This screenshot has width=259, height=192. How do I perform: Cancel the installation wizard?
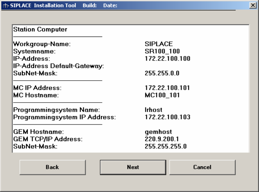point(202,167)
